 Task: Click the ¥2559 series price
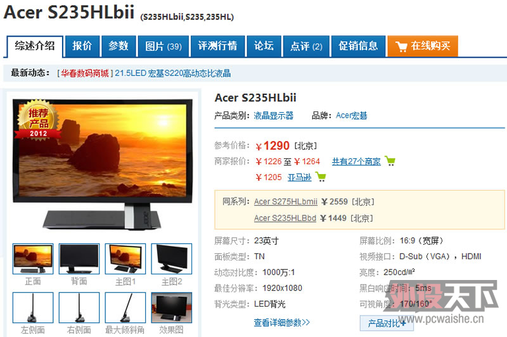[x=335, y=201]
